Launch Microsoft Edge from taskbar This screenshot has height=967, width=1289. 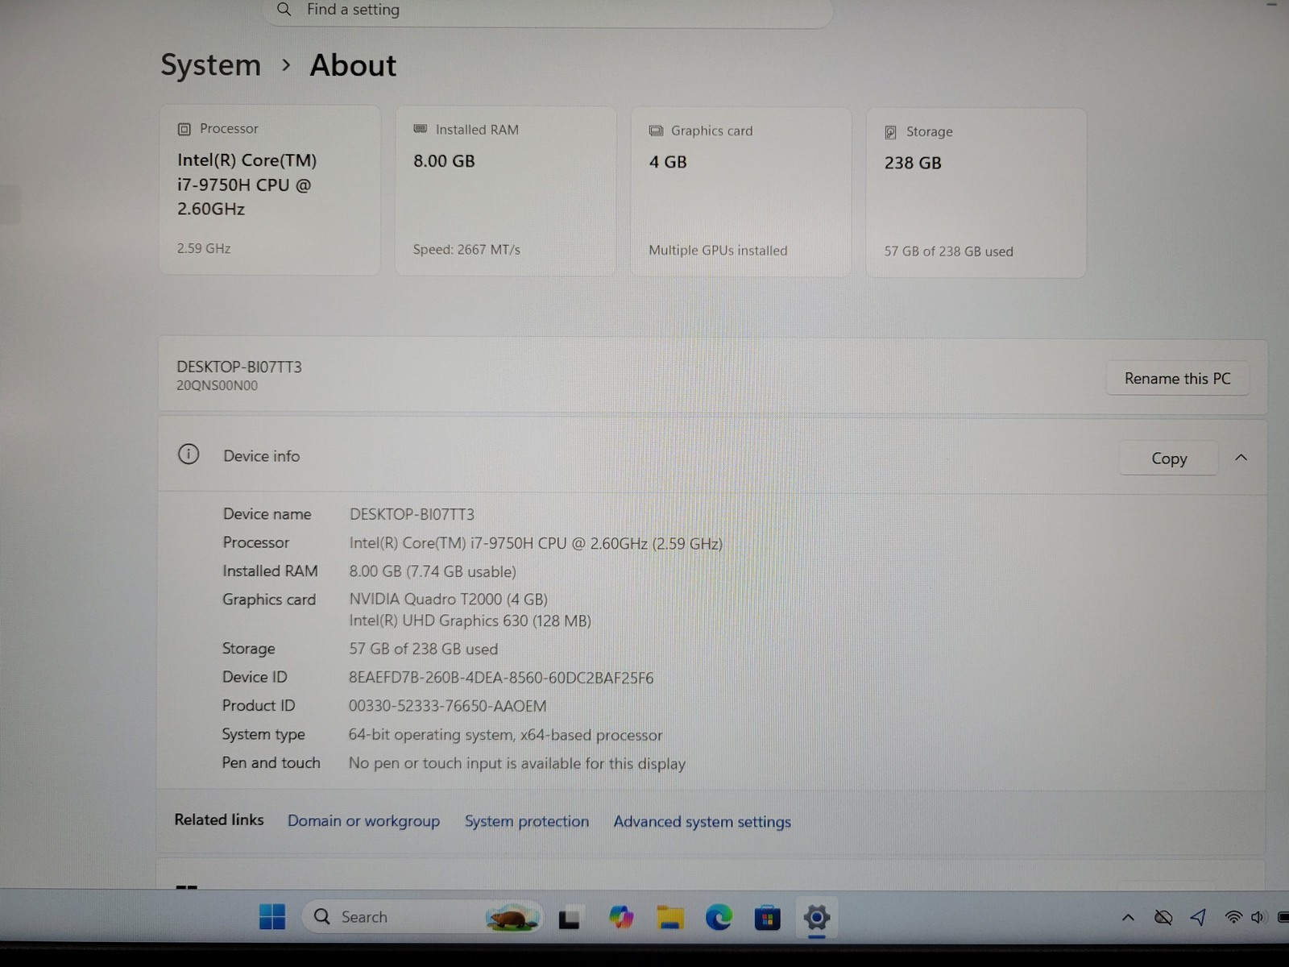tap(719, 917)
